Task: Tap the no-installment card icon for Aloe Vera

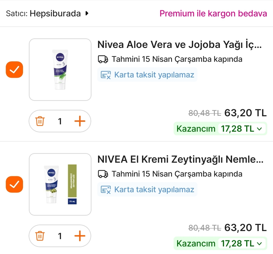Action: tap(106, 75)
